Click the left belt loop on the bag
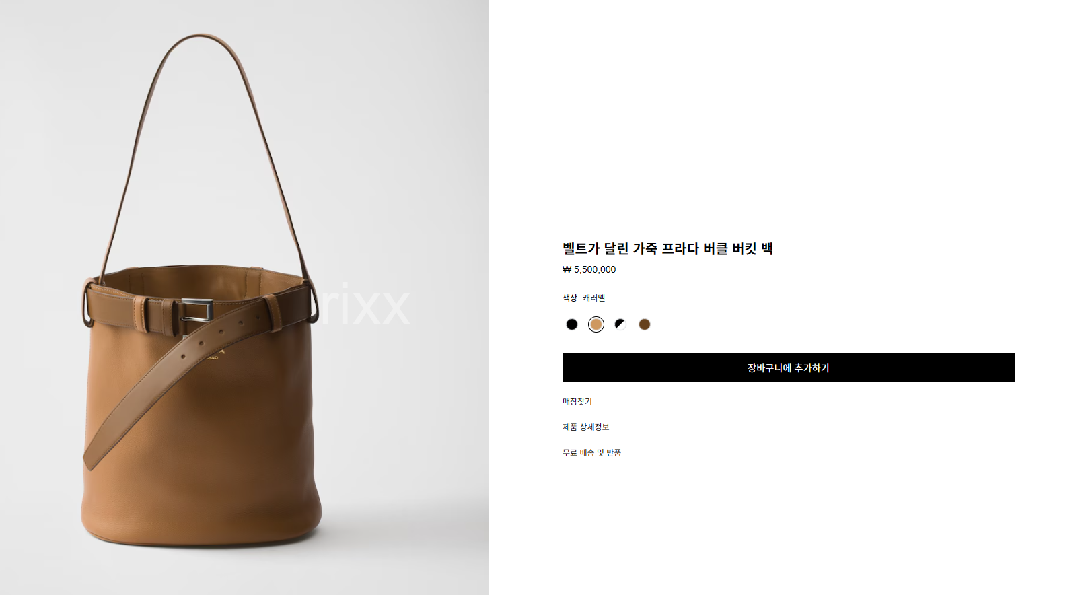1080x595 pixels. point(140,314)
